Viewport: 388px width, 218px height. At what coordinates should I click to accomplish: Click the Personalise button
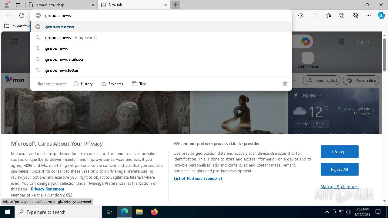pyautogui.click(x=361, y=80)
